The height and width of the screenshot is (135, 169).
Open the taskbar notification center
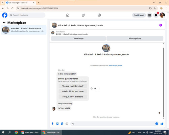165,132
